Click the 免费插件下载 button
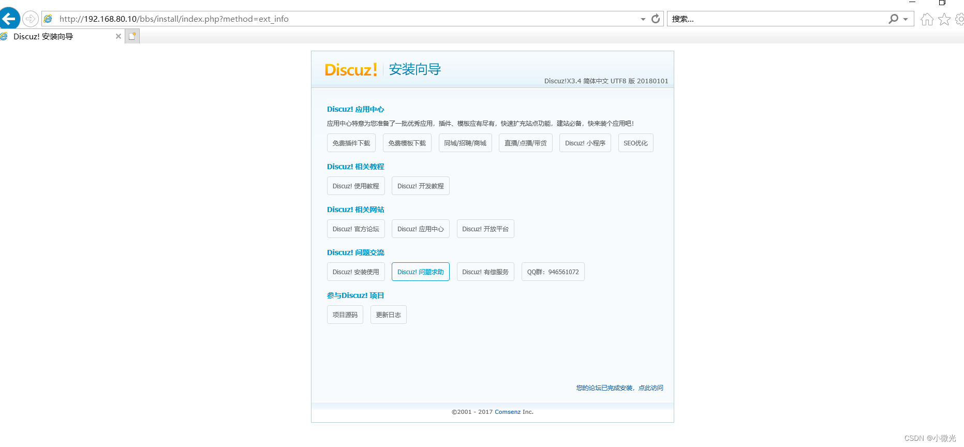 click(351, 143)
